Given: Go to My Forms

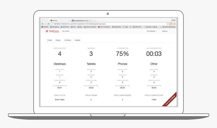Looking at the screenshot, I should coord(66,31).
